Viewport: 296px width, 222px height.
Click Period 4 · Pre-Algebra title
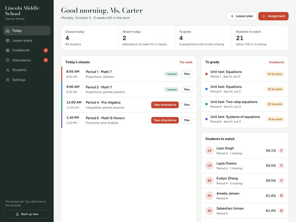pyautogui.click(x=103, y=102)
